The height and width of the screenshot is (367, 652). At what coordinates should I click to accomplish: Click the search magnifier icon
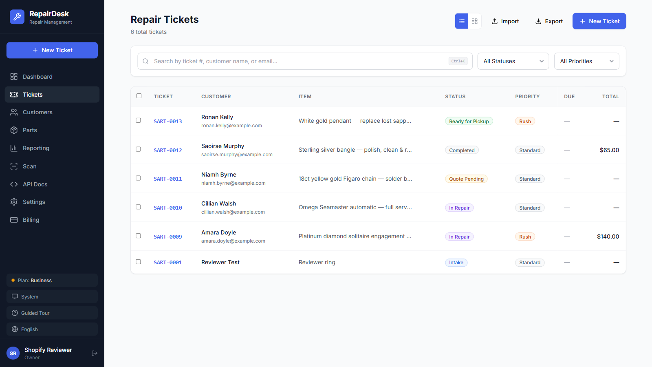145,61
